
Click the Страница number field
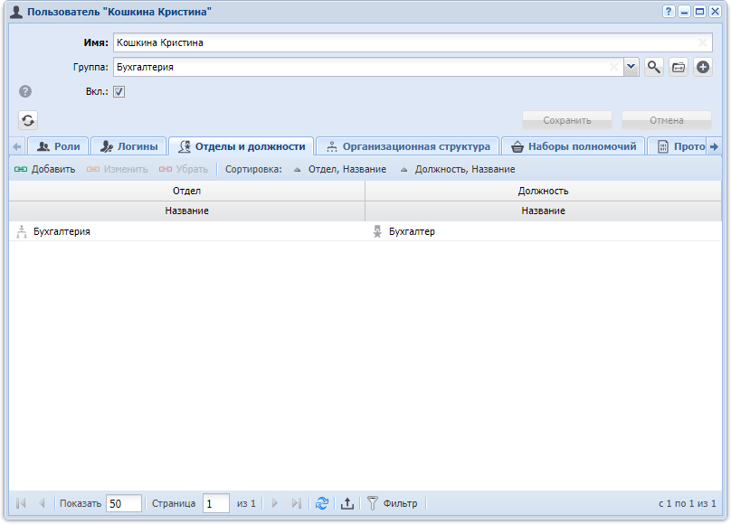point(216,503)
